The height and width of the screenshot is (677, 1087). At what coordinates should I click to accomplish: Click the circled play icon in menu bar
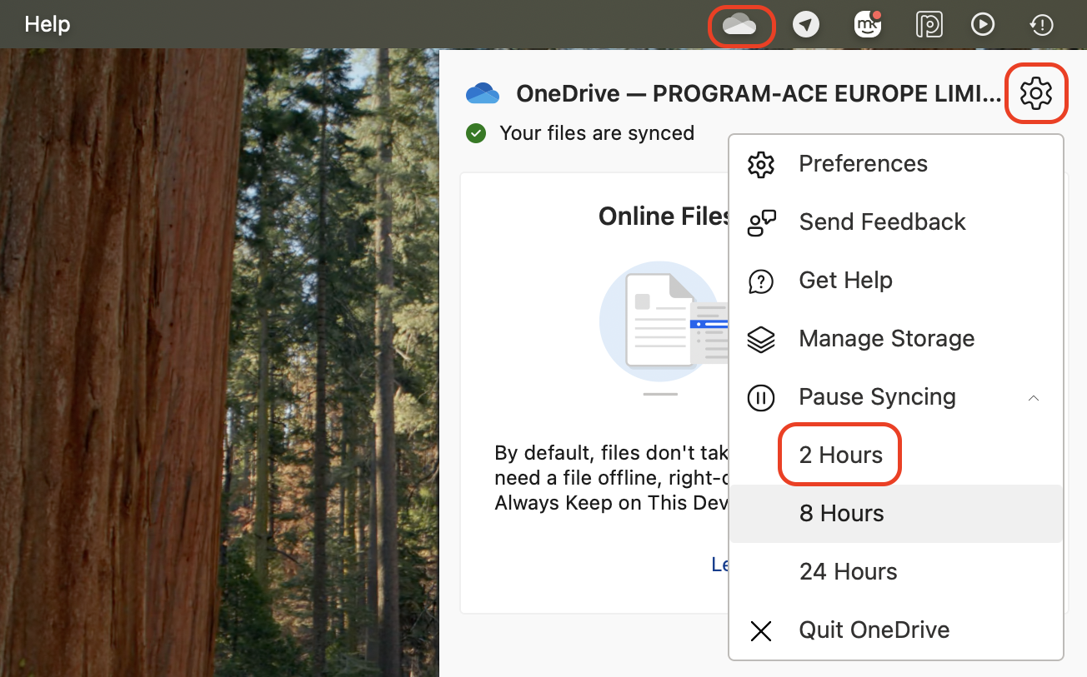pyautogui.click(x=983, y=24)
